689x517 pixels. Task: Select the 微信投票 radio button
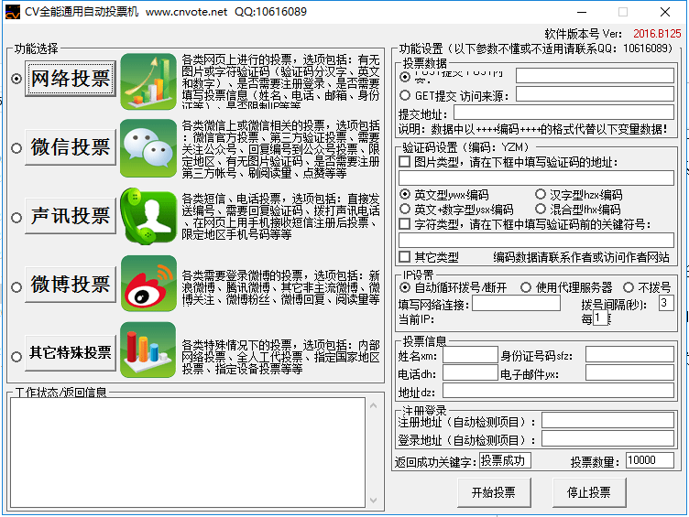click(x=16, y=148)
